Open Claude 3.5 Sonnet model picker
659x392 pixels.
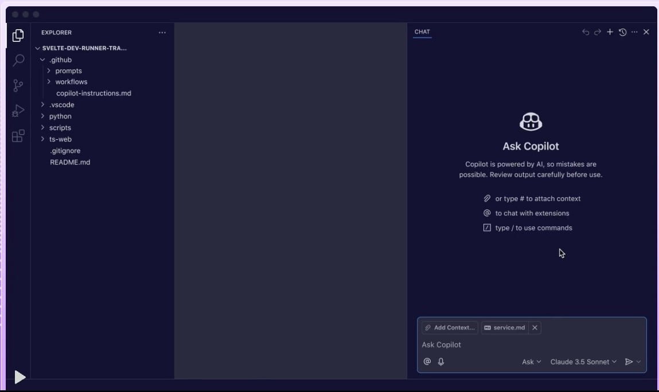(x=583, y=362)
